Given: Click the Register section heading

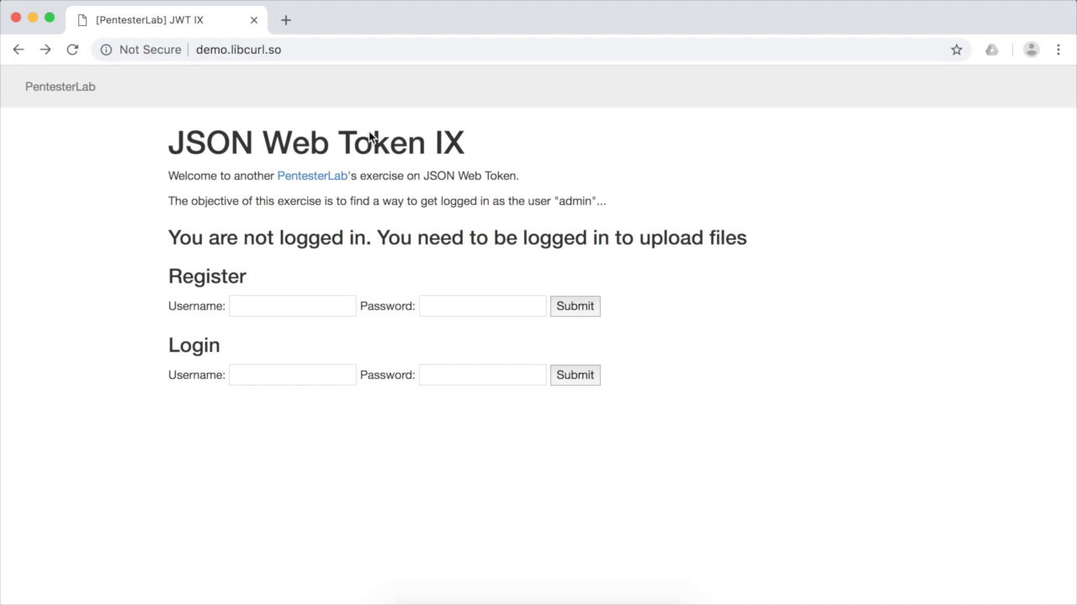Looking at the screenshot, I should tap(207, 276).
